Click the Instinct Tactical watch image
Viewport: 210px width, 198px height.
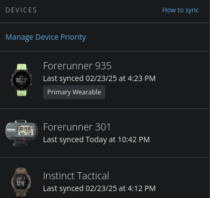21,182
